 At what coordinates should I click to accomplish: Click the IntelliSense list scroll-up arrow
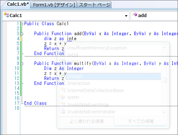pyautogui.click(x=164, y=48)
